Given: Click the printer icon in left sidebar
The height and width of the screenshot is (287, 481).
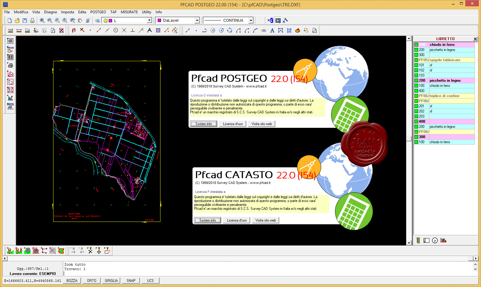Looking at the screenshot, I should pos(10,65).
